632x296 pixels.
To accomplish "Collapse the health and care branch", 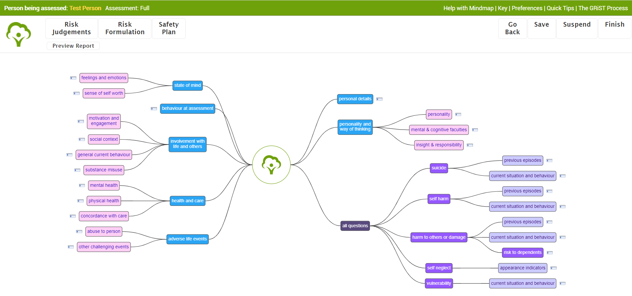I will 187,201.
